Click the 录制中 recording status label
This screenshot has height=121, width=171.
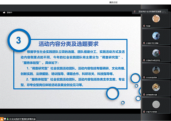click(x=10, y=13)
